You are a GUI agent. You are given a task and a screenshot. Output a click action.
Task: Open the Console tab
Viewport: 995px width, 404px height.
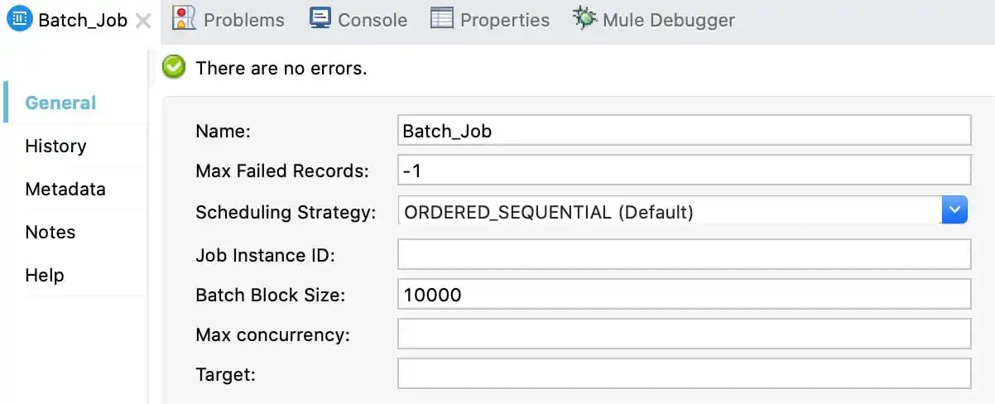(373, 20)
